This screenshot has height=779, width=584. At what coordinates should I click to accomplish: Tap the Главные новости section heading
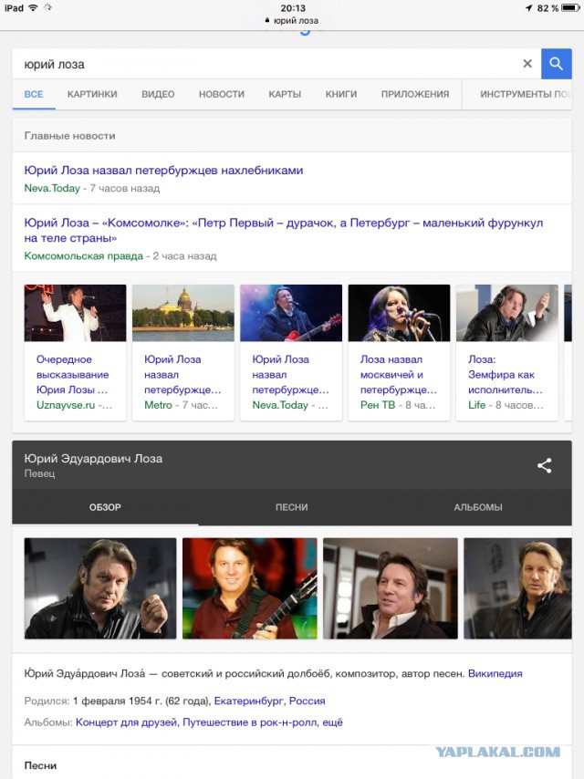coord(69,136)
